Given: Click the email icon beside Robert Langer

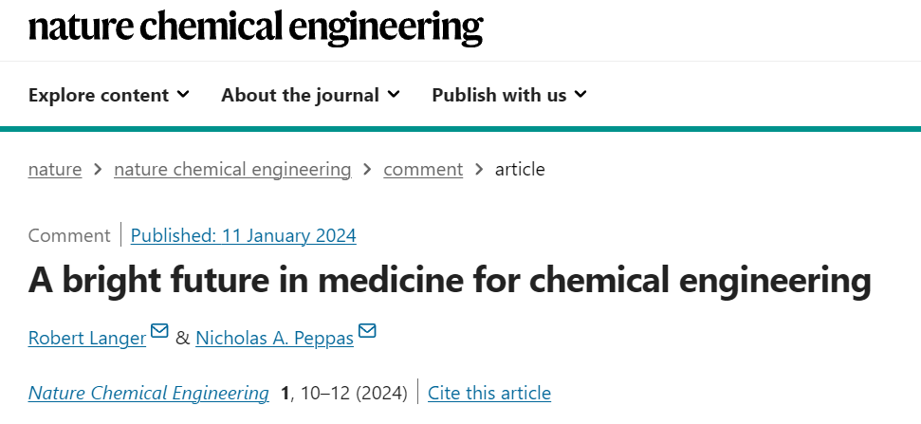Looking at the screenshot, I should point(159,331).
